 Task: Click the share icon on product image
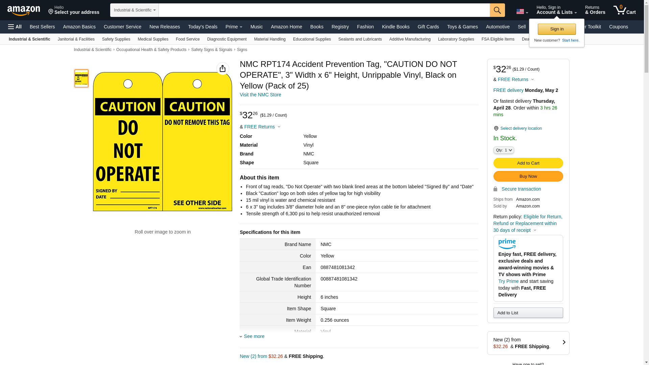point(222,69)
